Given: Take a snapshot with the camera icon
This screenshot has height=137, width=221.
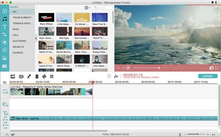Looking at the screenshot, I should [211, 68].
